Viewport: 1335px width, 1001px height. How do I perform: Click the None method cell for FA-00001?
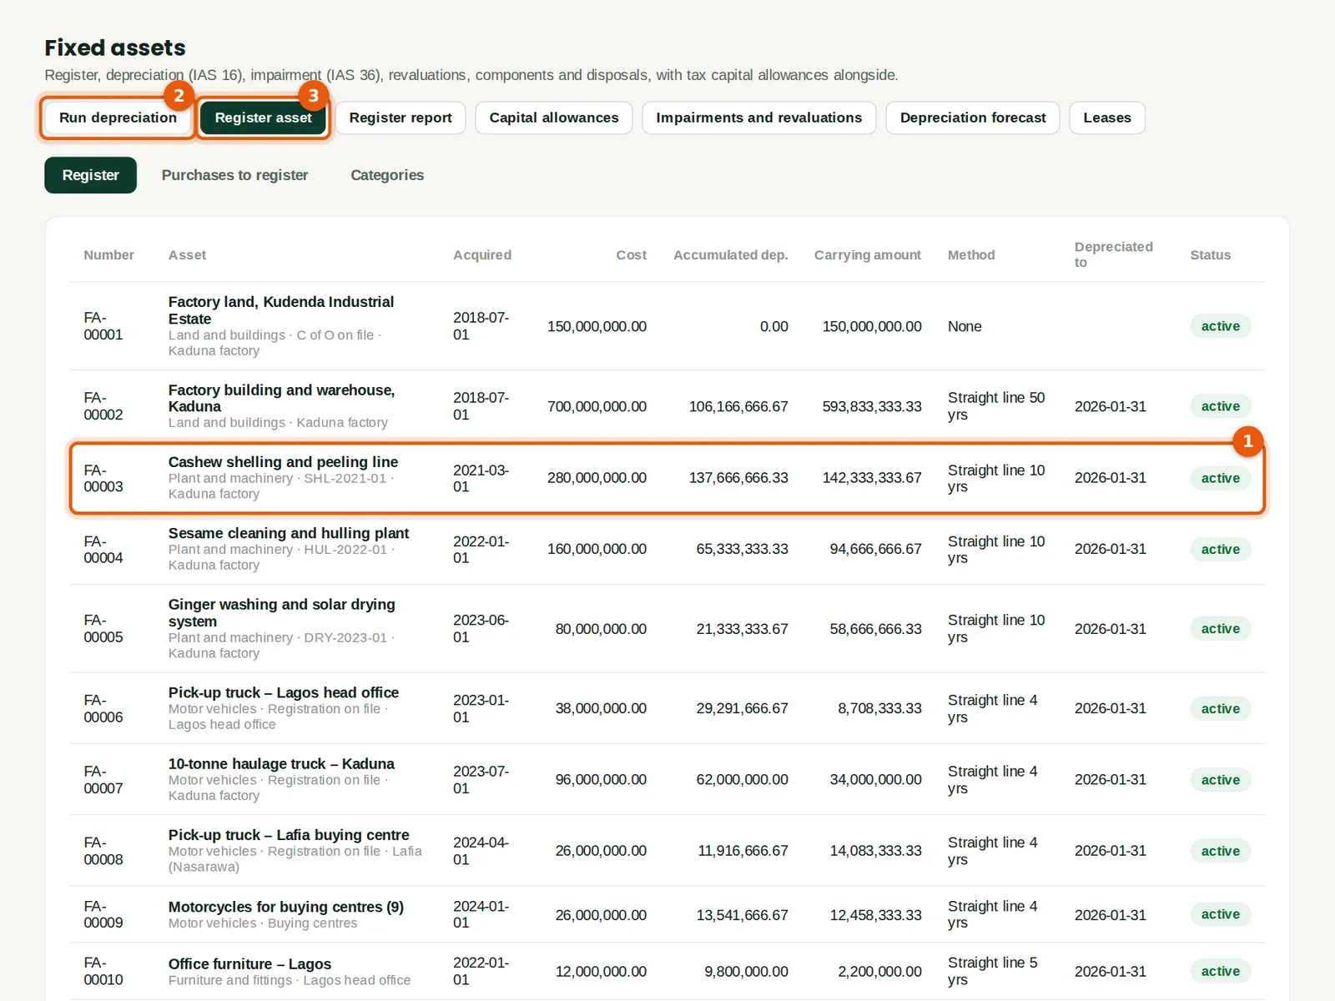[965, 326]
